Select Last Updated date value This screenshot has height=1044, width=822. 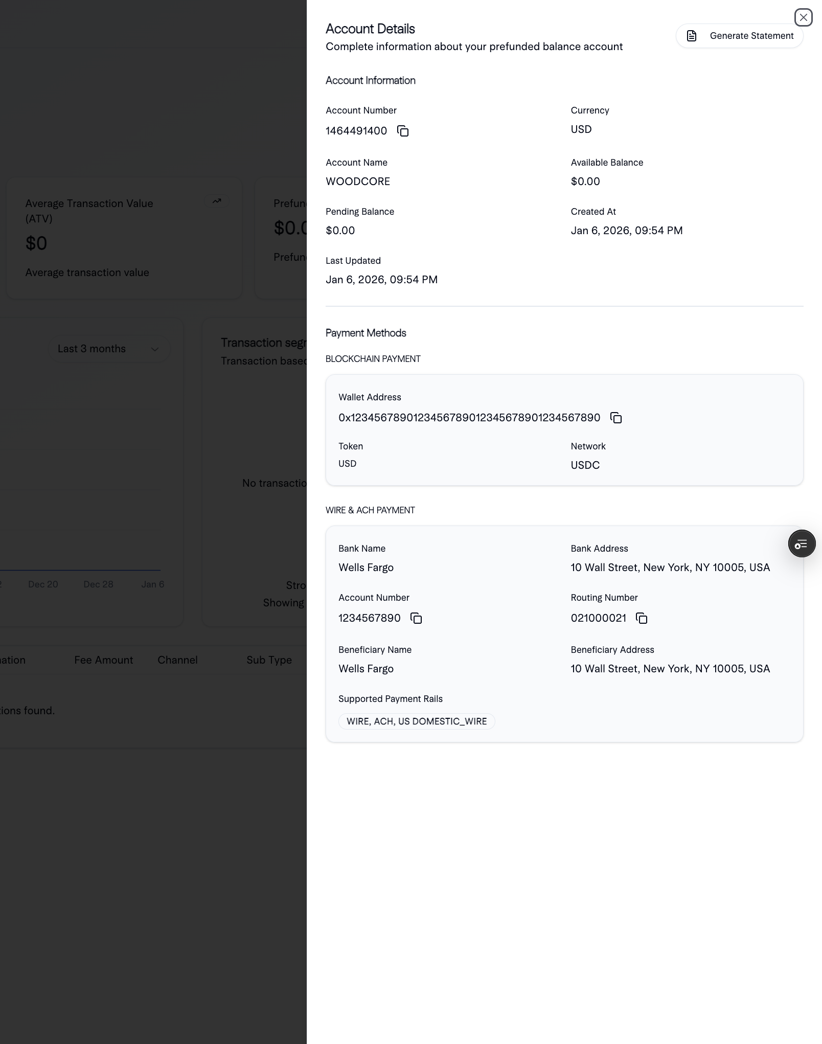[x=381, y=280]
